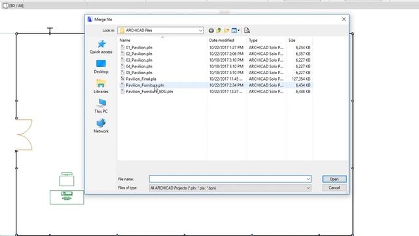This screenshot has width=419, height=236.
Task: Select the file 05_Pavilion.pln
Action: pyautogui.click(x=139, y=73)
